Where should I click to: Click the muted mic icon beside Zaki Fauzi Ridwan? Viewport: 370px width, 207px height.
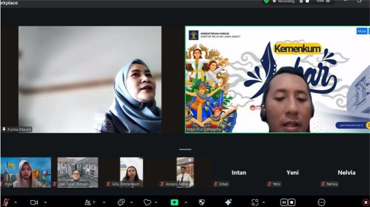point(54,184)
